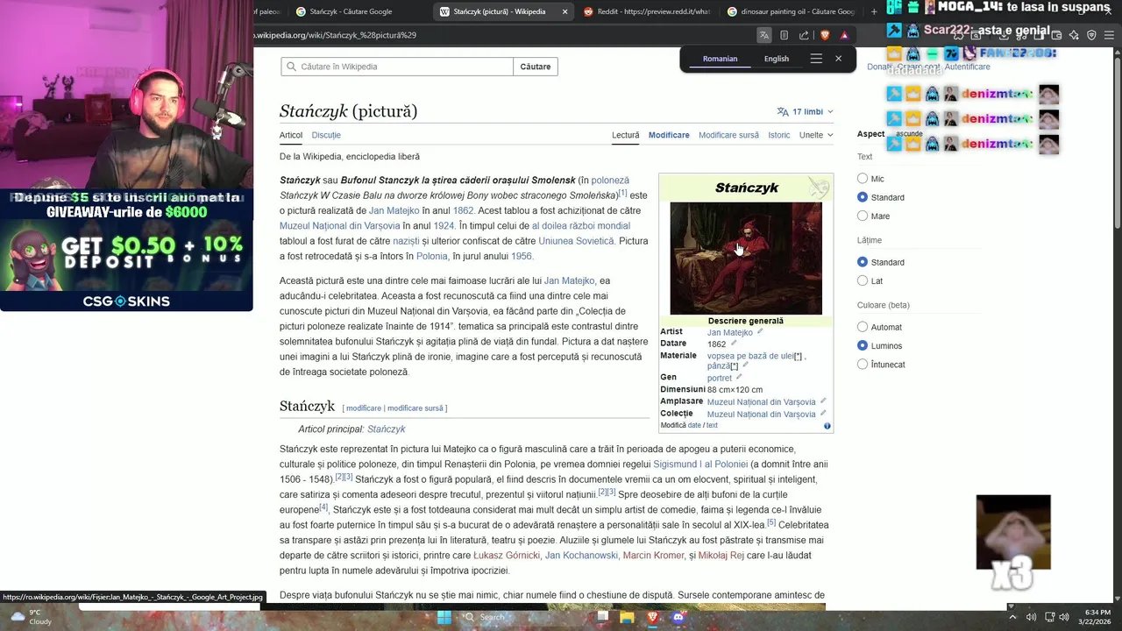Close the Stańczyk (pictură) Wikipedia tab
The width and height of the screenshot is (1122, 631).
click(565, 11)
